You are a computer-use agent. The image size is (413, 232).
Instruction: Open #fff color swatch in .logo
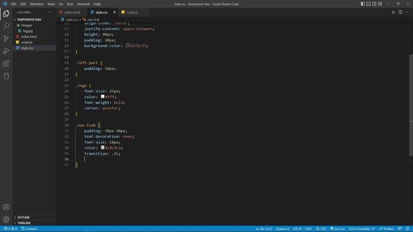point(103,97)
